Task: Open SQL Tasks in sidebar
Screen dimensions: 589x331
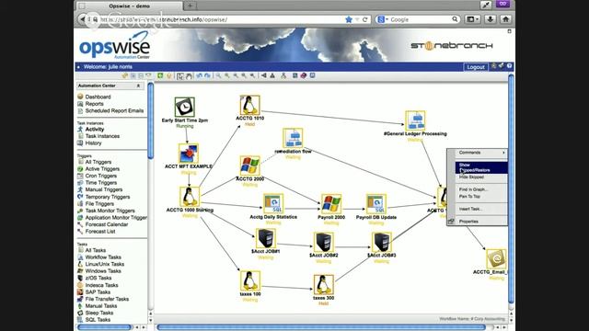Action: pyautogui.click(x=98, y=320)
